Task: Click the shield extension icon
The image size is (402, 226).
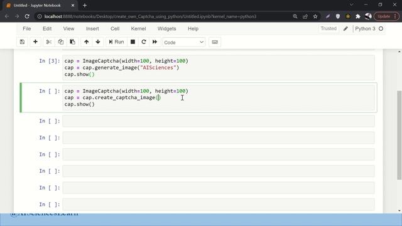Action: 338,16
